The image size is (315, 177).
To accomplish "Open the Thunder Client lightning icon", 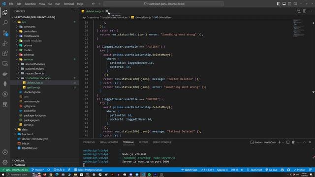I will coord(5,94).
